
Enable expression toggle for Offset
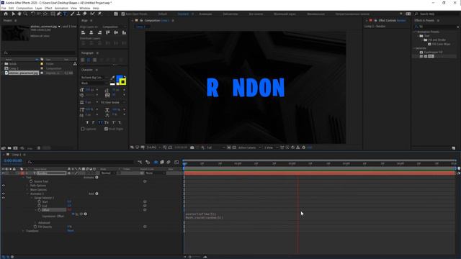tap(73, 214)
